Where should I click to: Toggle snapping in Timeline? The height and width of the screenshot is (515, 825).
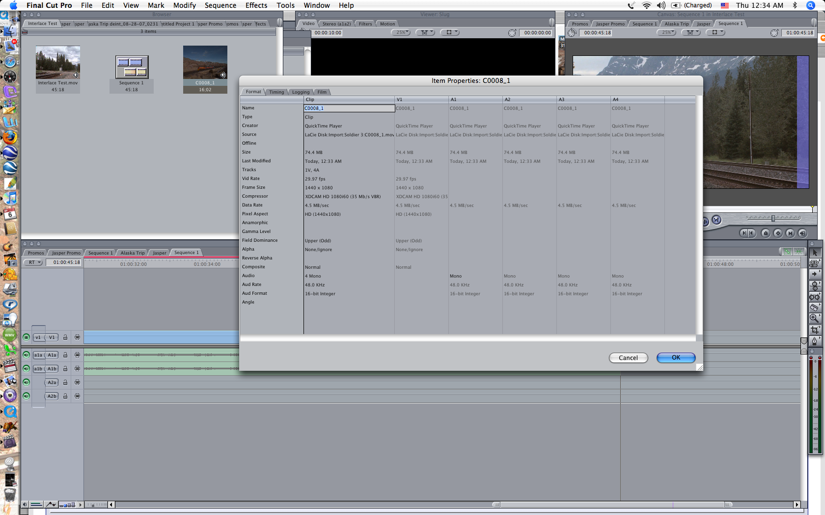(798, 251)
